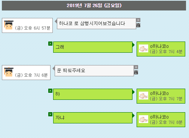Open graduation cap avatar at 오후 6시 57분
Screen dimensions: 189x138
click(x=9, y=25)
